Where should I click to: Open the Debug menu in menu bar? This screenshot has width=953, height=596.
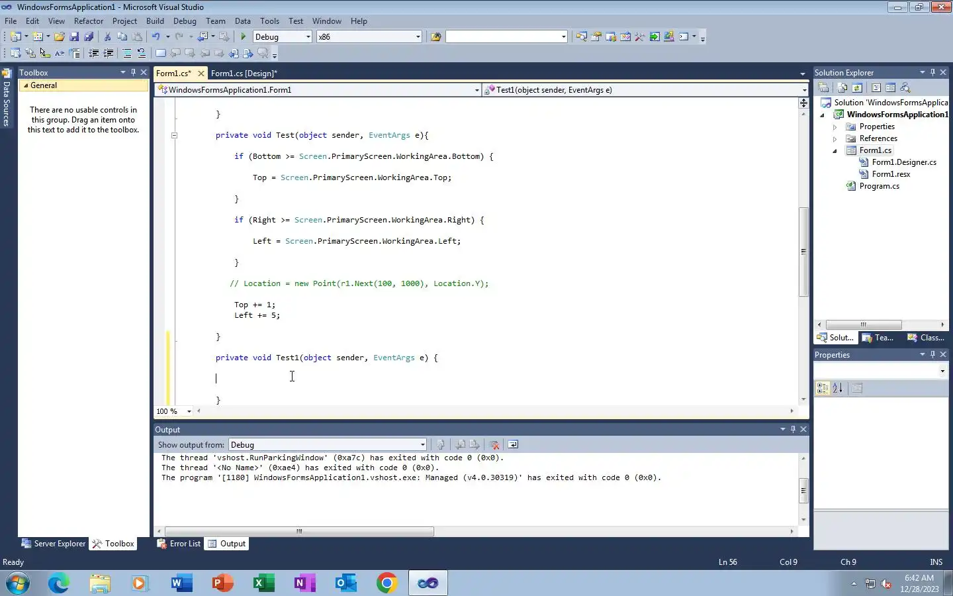(x=185, y=21)
